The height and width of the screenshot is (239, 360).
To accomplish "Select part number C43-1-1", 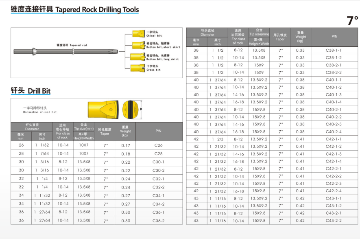I will point(334,198).
